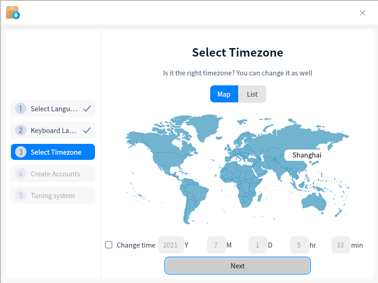Click the Select Language checkmark icon
Screen dimensions: 378x283
tap(87, 109)
